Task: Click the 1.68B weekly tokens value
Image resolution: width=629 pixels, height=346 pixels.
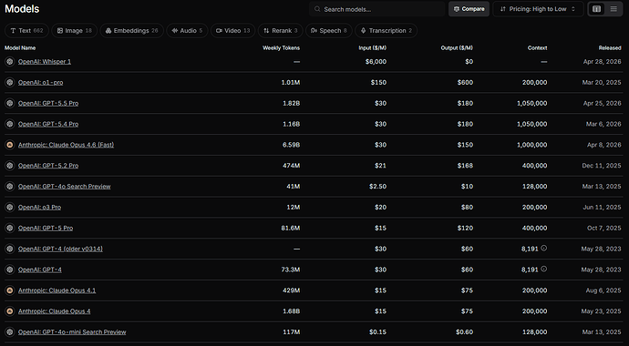Action: (x=291, y=311)
